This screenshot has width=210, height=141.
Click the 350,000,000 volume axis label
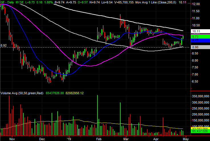[201, 96]
